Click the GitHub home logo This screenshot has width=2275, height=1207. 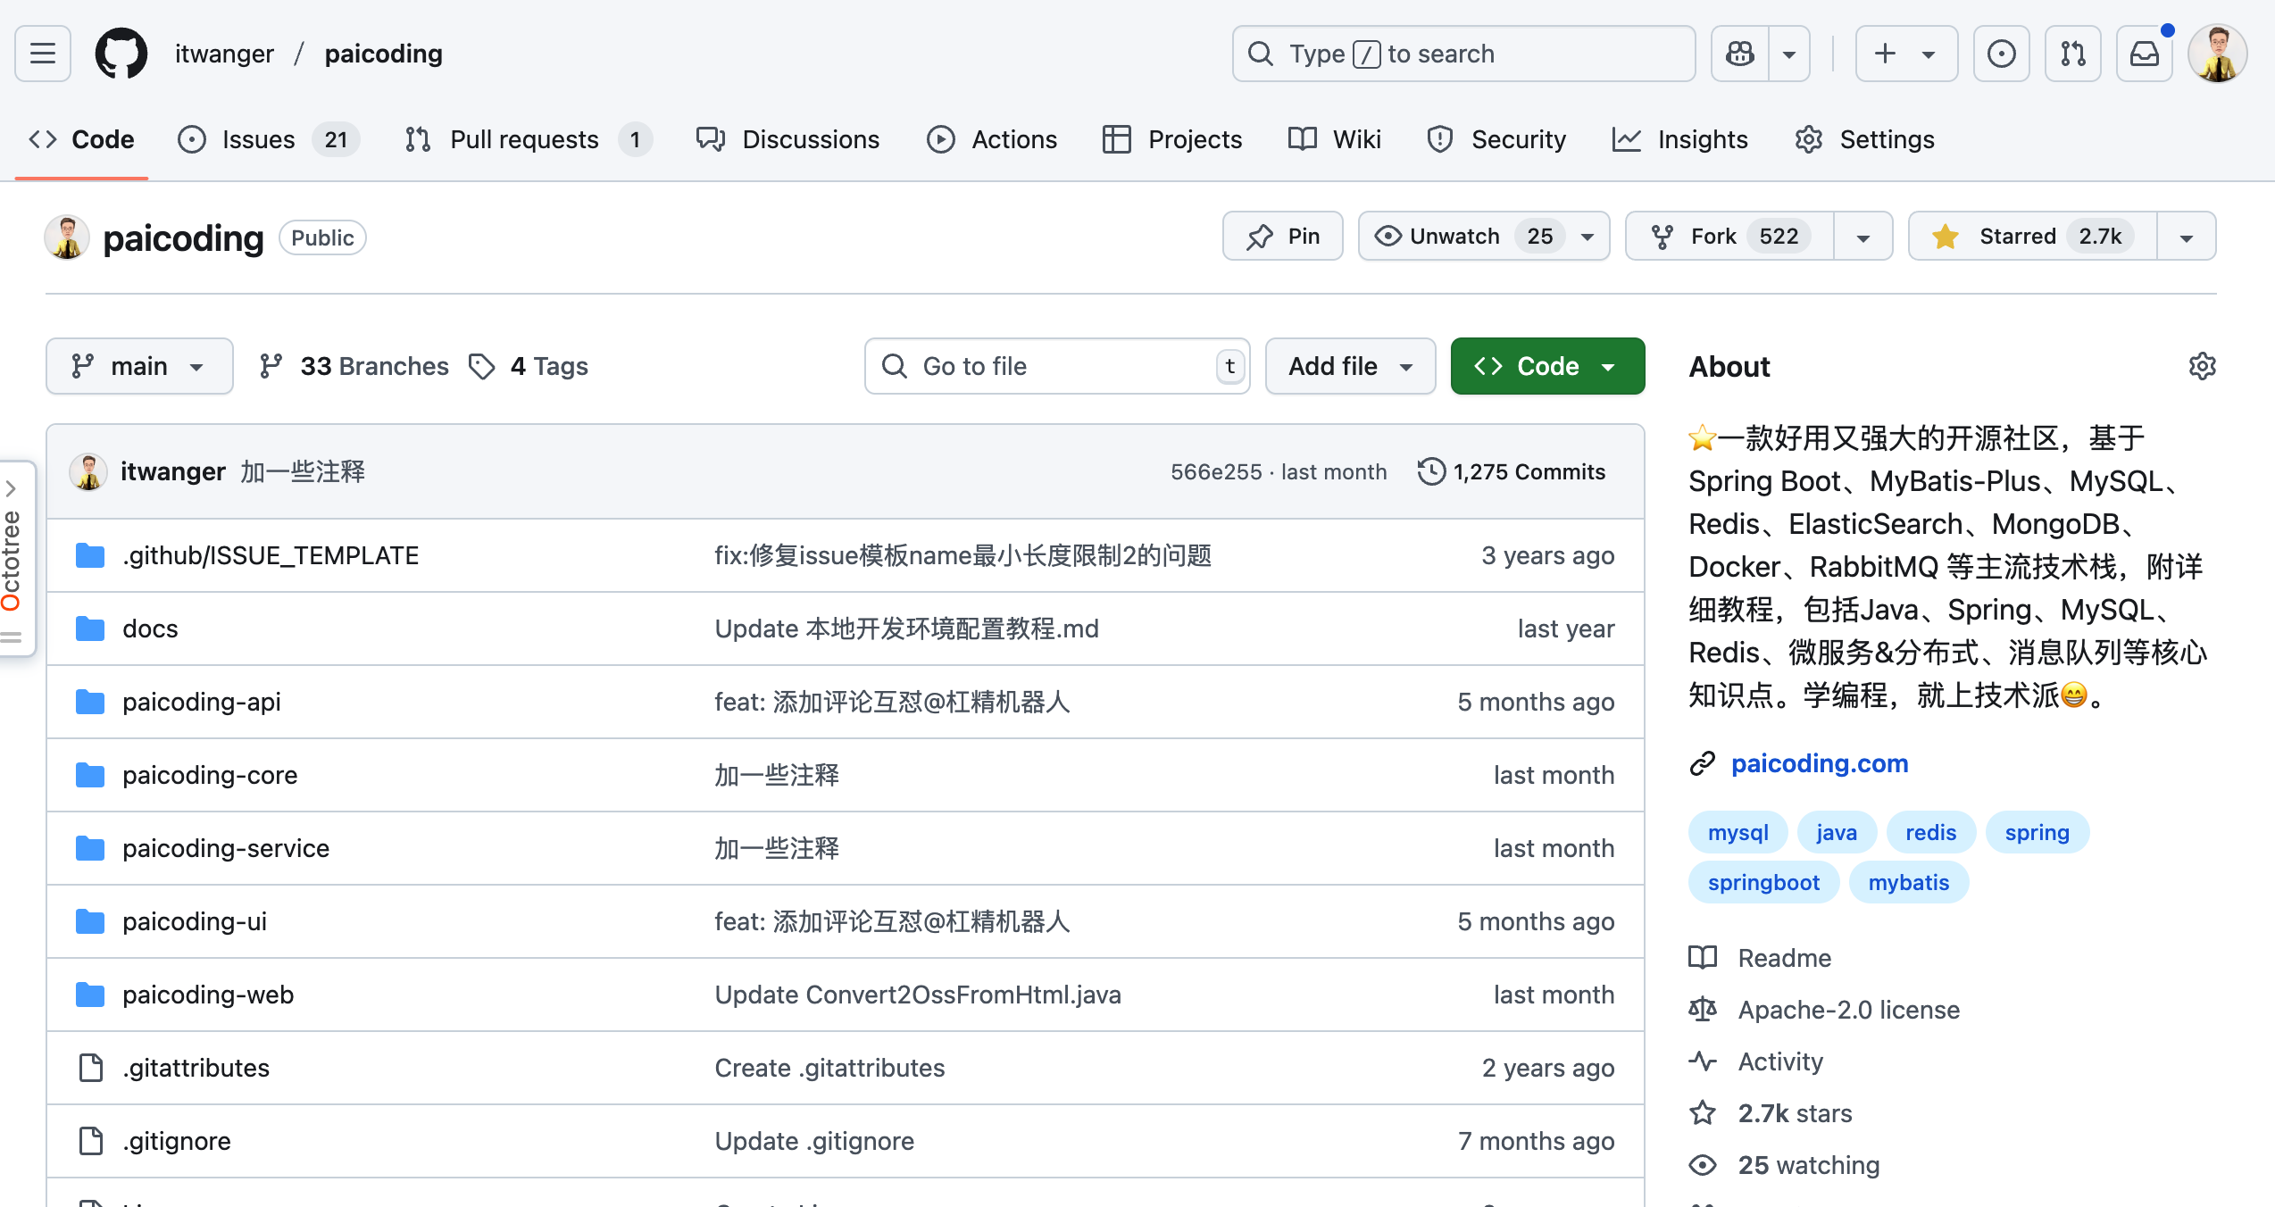[x=121, y=54]
